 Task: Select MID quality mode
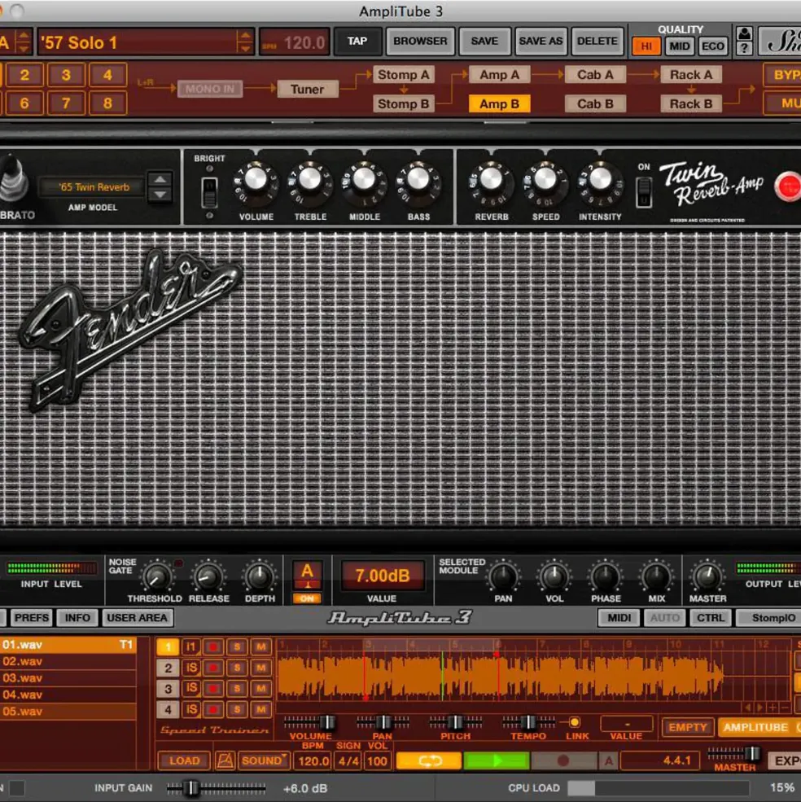pos(679,46)
